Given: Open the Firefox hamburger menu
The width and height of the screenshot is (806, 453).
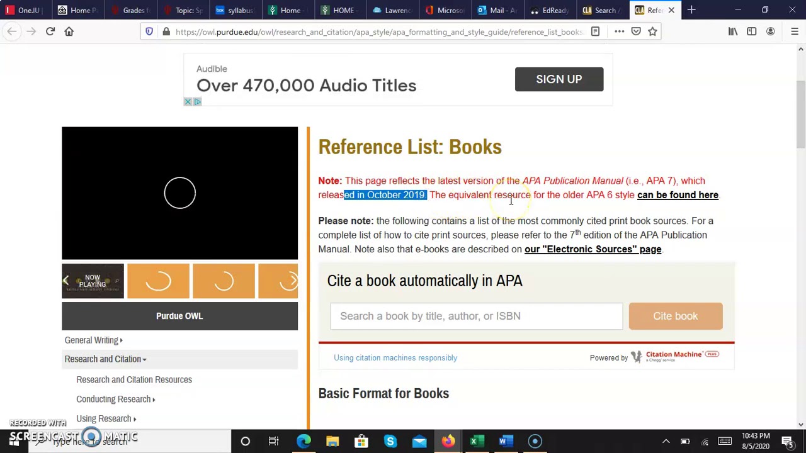Looking at the screenshot, I should pyautogui.click(x=795, y=31).
